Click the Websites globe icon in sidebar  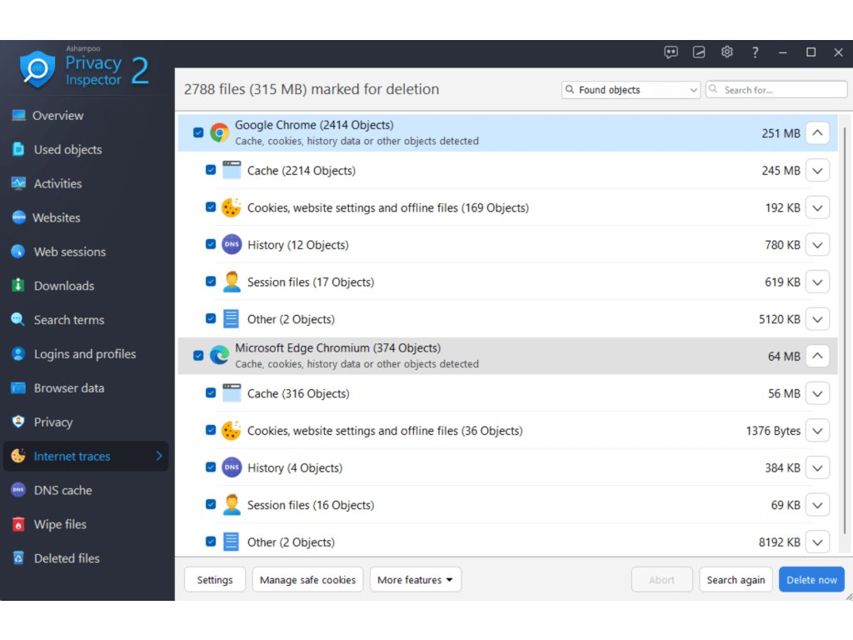(18, 217)
